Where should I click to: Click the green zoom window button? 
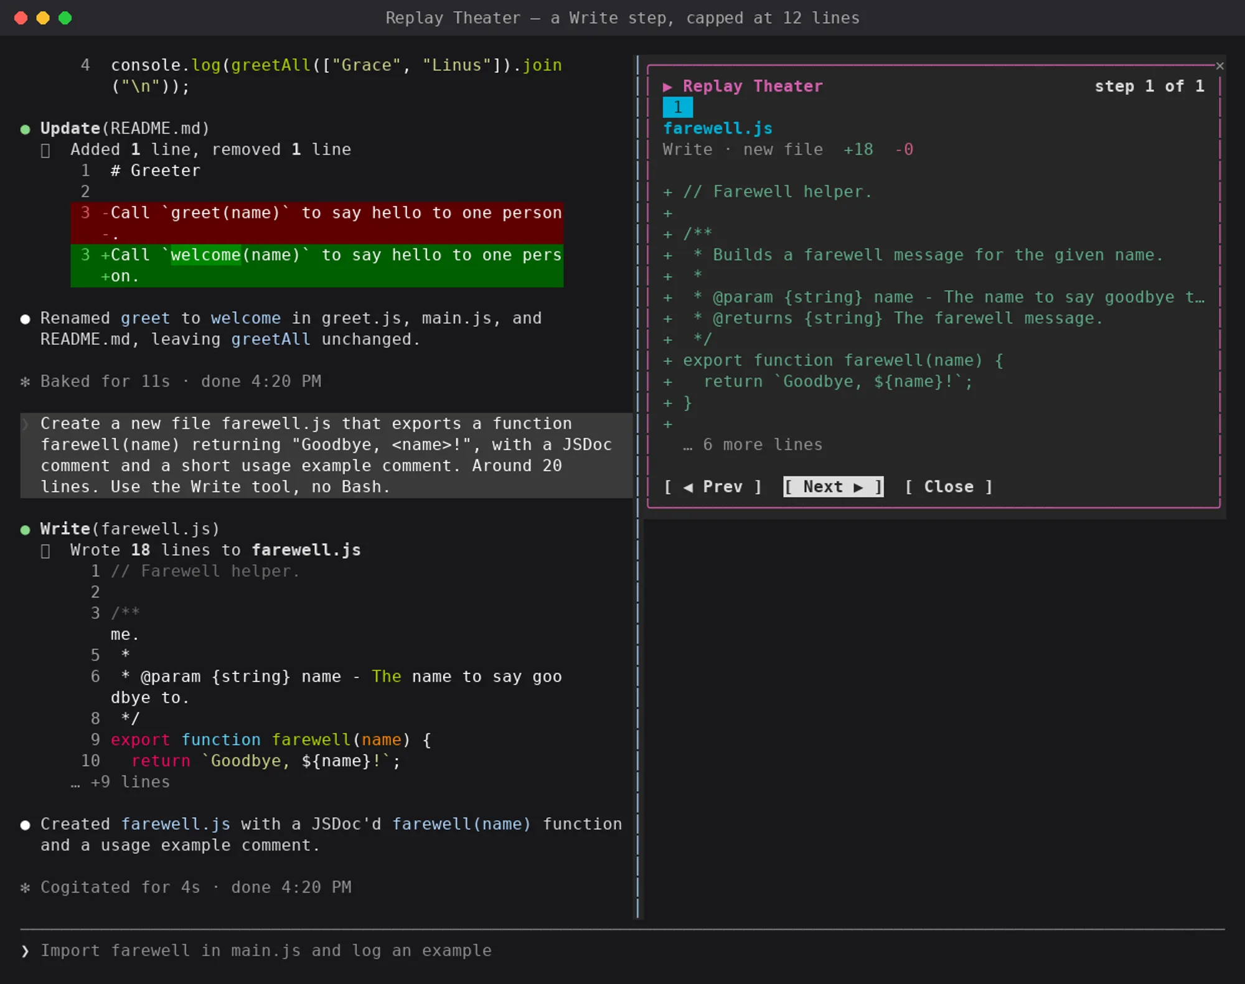65,18
